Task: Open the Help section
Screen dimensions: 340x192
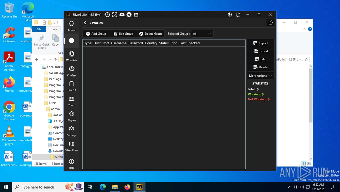Action: (x=71, y=164)
